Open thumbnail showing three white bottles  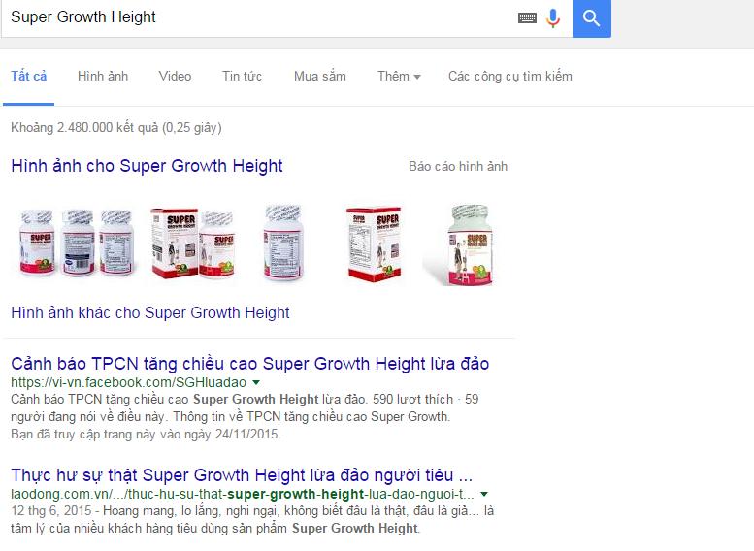[x=77, y=243]
